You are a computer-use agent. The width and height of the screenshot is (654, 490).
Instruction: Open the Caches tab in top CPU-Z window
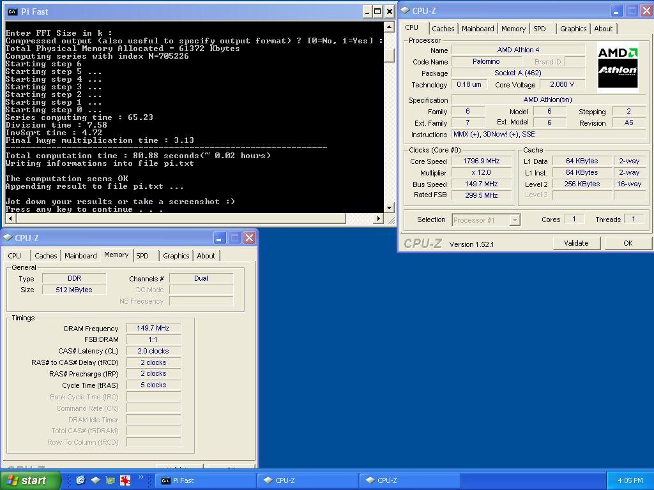click(x=443, y=29)
